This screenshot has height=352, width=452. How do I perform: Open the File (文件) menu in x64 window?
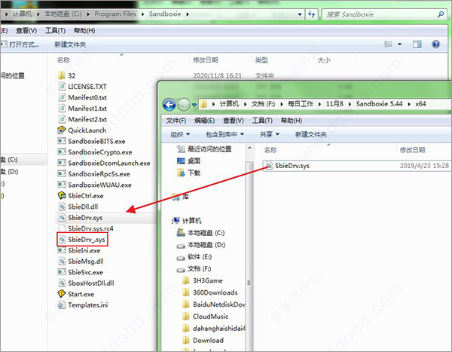click(176, 121)
